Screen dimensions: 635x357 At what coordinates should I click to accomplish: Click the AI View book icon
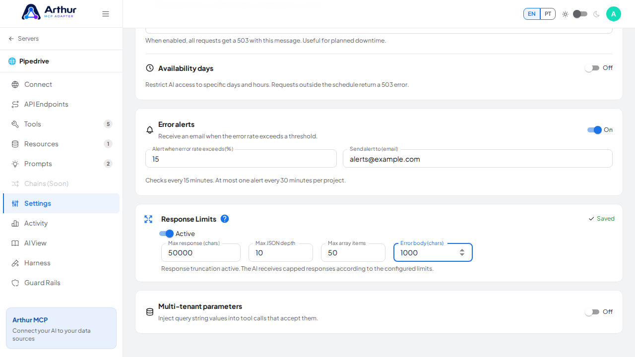(15, 243)
